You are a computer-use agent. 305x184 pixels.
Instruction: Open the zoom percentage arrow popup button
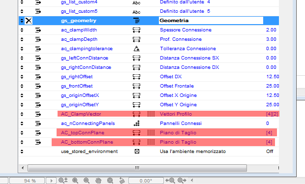(51, 181)
